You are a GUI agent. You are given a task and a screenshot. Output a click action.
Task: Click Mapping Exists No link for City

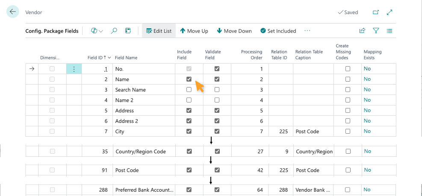point(367,131)
